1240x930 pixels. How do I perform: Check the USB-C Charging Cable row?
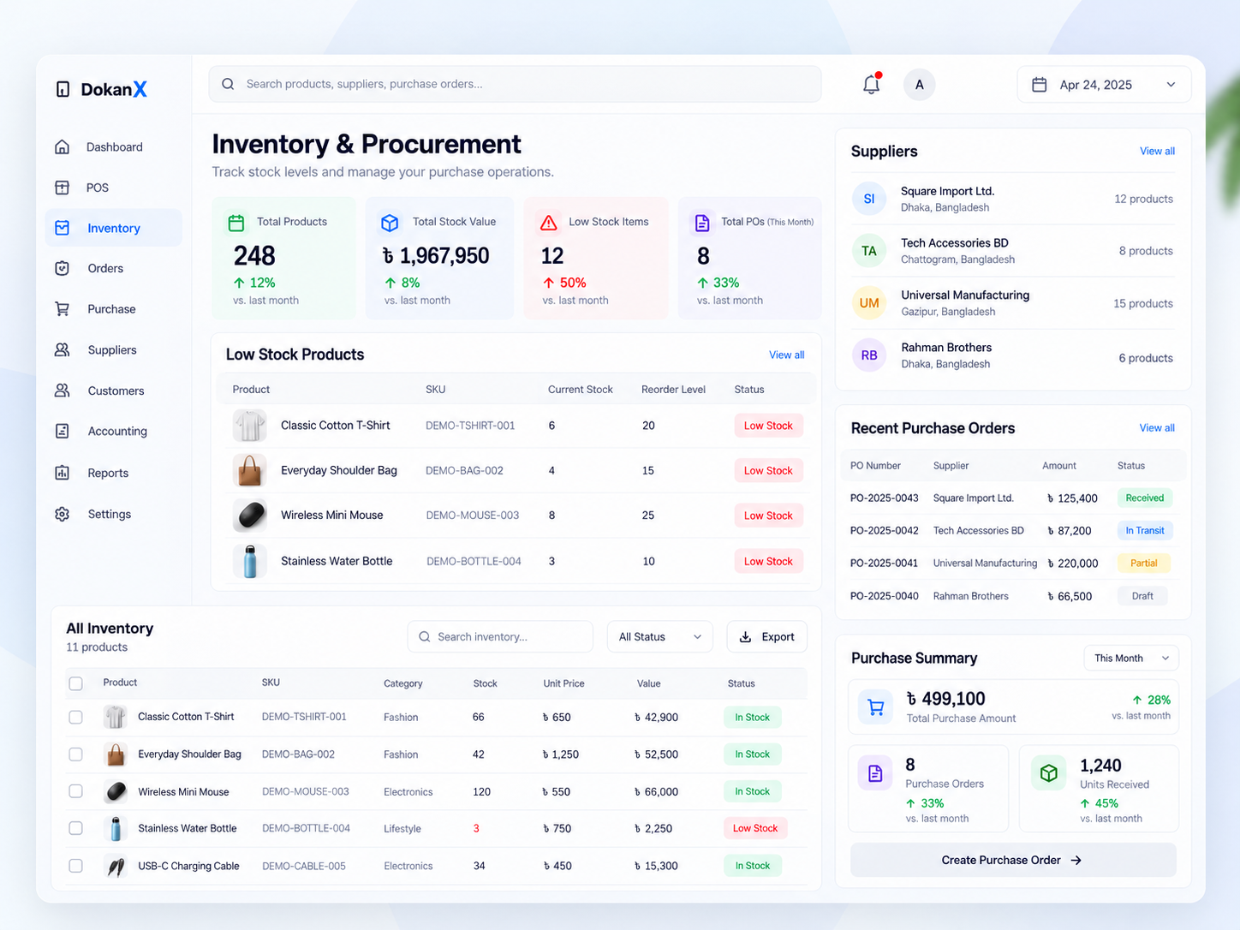coord(75,866)
